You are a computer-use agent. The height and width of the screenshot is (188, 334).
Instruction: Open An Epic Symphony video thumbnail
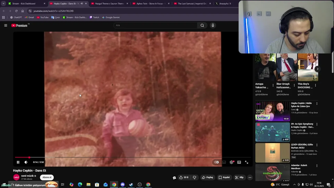pyautogui.click(x=272, y=132)
